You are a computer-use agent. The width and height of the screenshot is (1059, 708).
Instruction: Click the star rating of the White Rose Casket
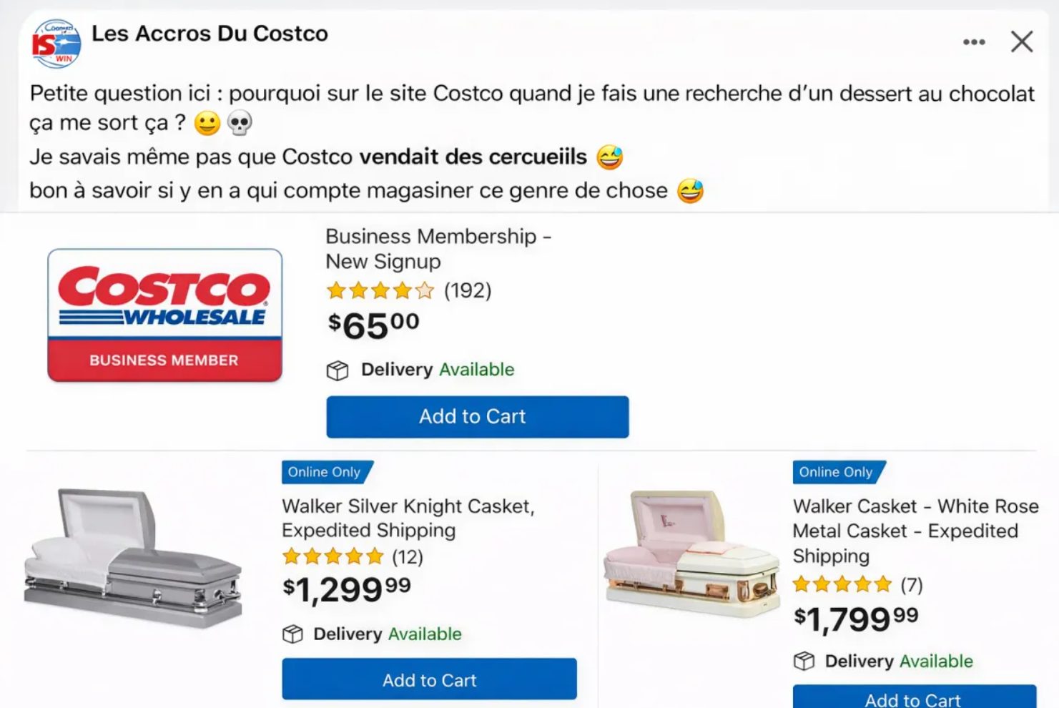(842, 584)
